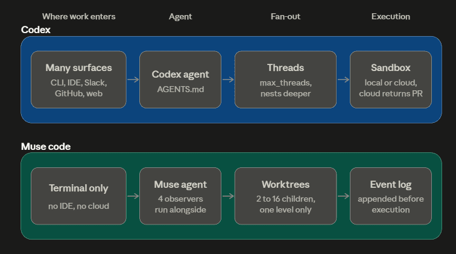Click the 'max_threads, nests deeper' text
The image size is (456, 254).
(x=285, y=88)
